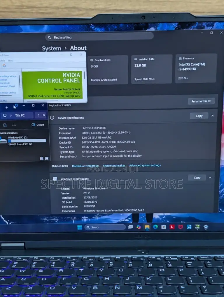Image resolution: width=224 pixels, height=297 pixels.
Task: Click the Rename this PC button
Action: pos(201,101)
